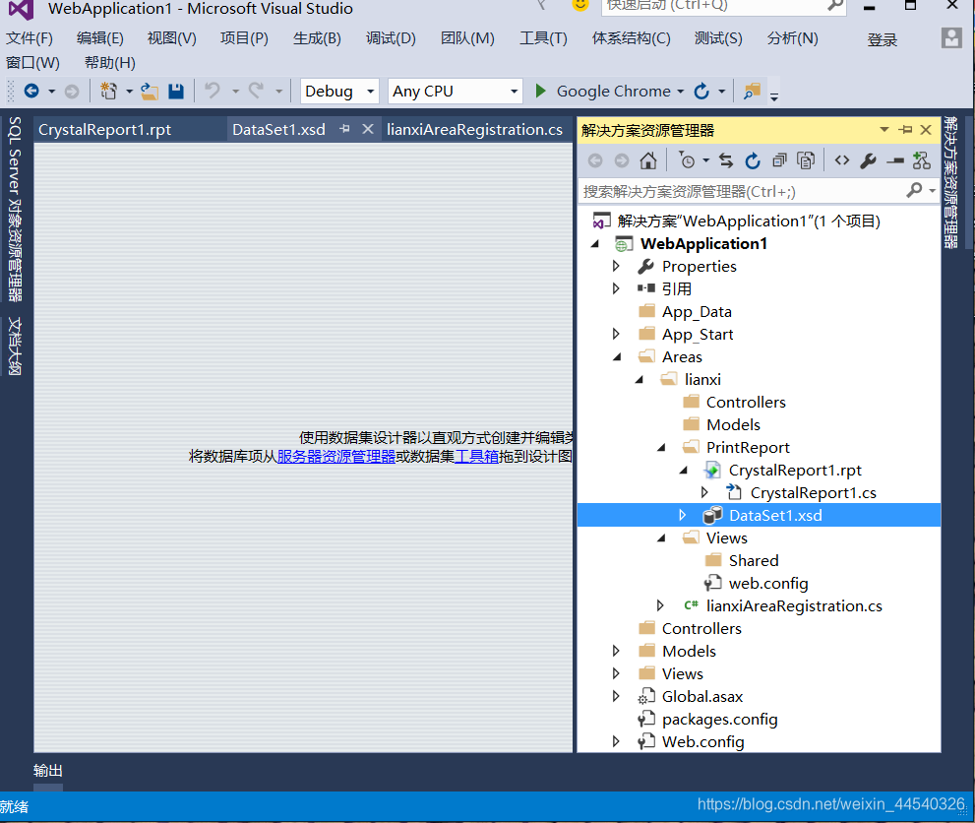This screenshot has width=975, height=823.
Task: Open Solution Explorer window options dropdown arrow
Action: 884,129
